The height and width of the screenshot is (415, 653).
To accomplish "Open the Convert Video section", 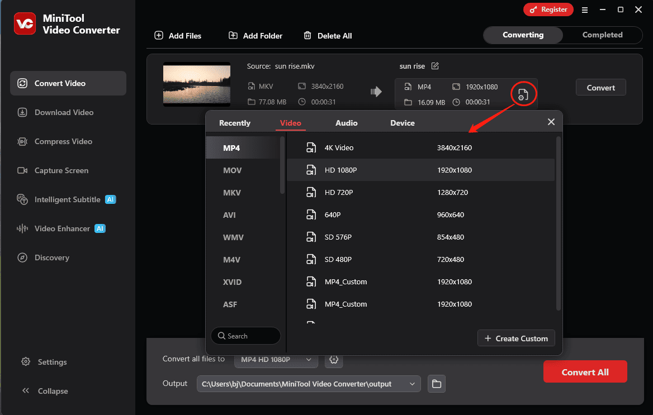I will 68,83.
